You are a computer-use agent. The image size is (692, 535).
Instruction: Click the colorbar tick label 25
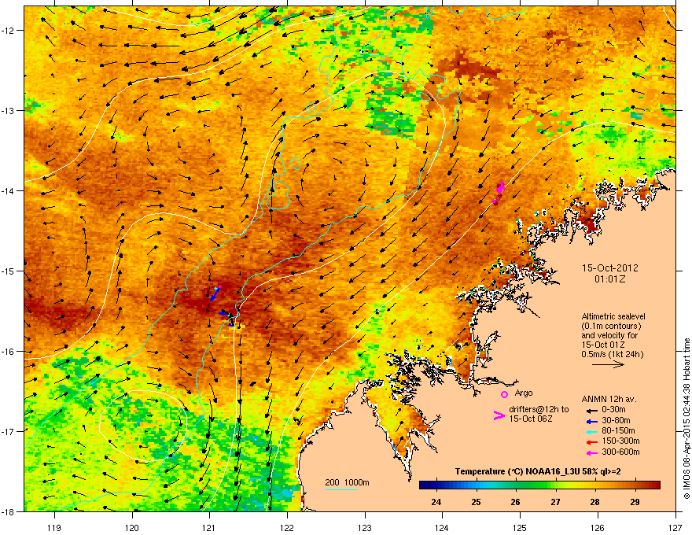coord(476,502)
